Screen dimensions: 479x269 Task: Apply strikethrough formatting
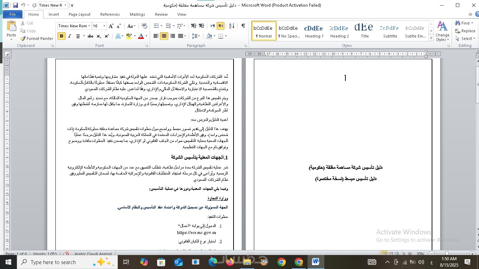pos(90,36)
